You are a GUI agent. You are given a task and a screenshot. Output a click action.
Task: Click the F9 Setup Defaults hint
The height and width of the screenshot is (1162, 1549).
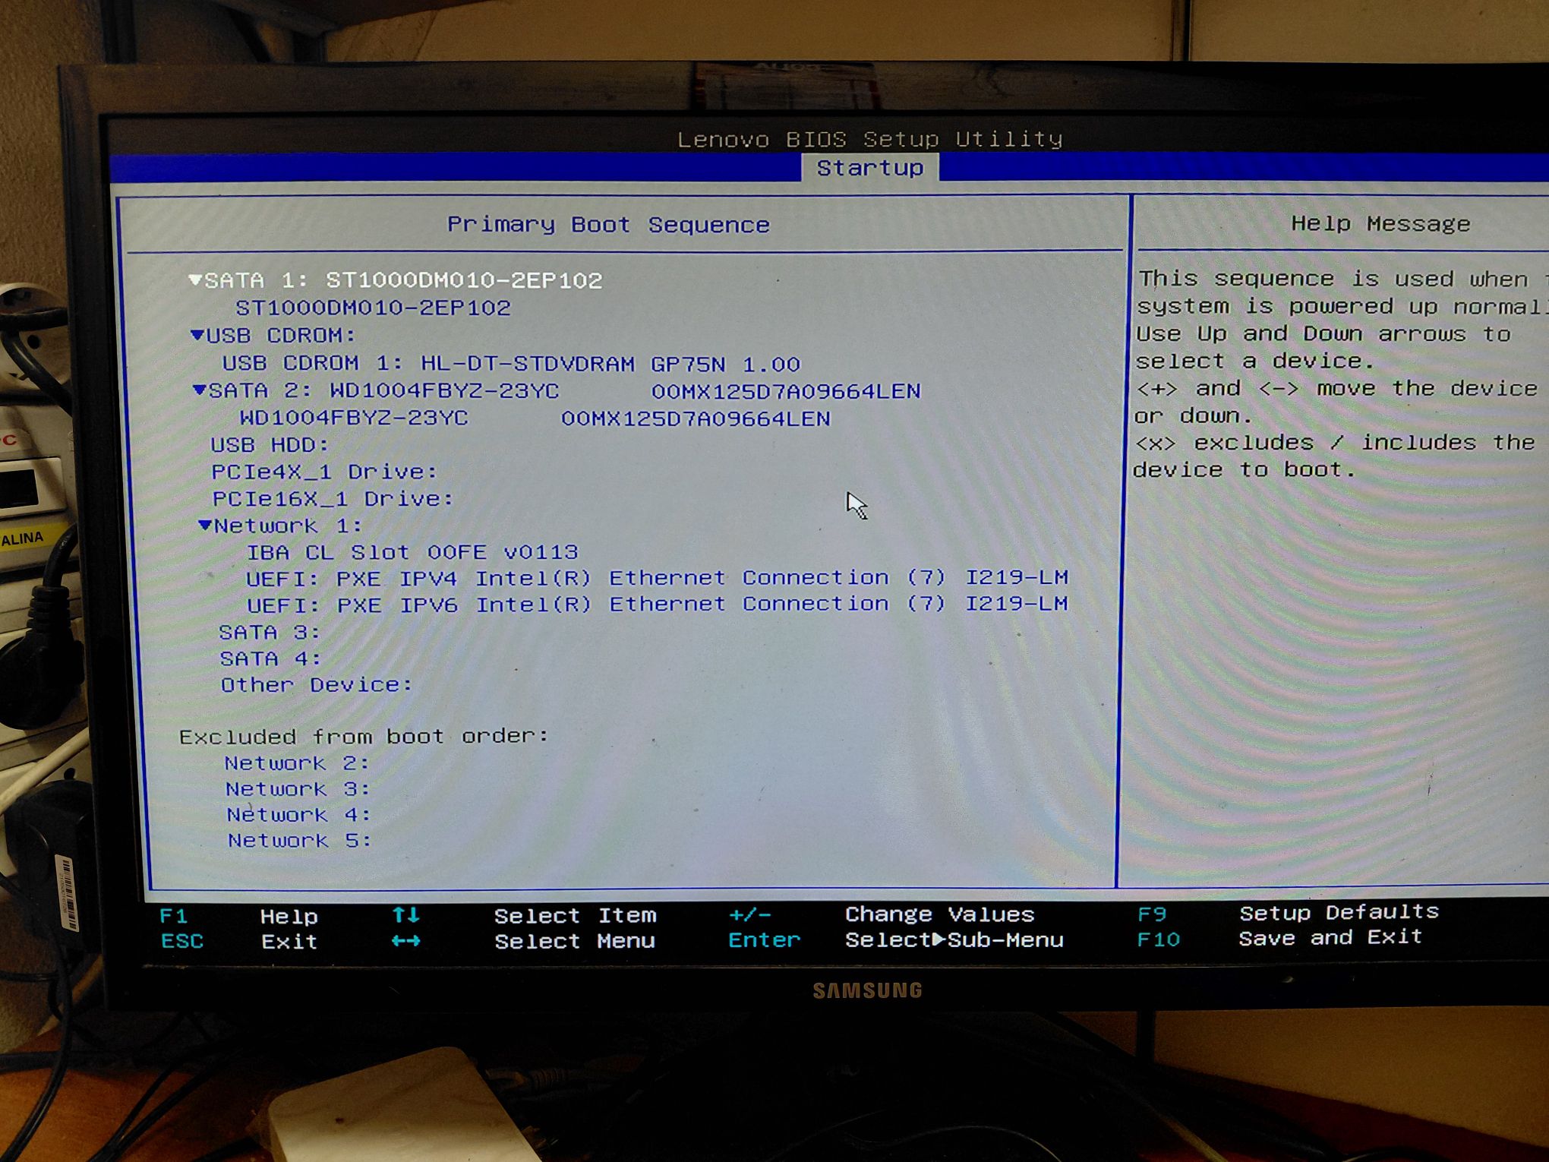pos(1288,913)
